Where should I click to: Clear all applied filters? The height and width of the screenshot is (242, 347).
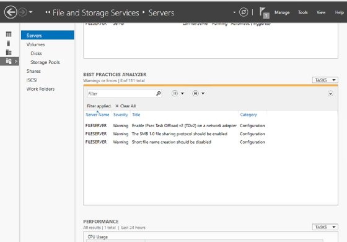(126, 106)
